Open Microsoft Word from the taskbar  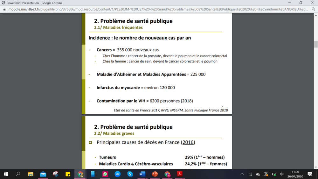point(142,174)
